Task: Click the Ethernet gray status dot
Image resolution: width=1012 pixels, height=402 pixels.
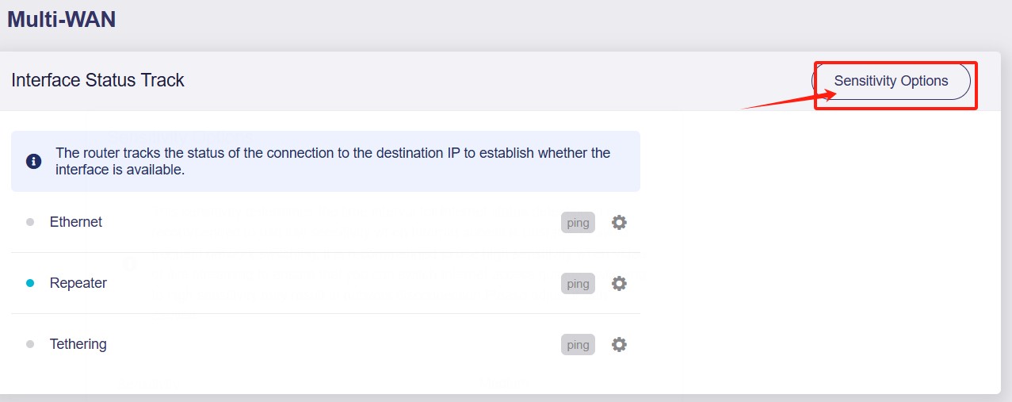Action: (30, 222)
